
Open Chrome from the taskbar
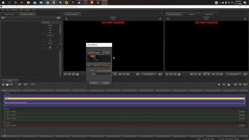click(47, 3)
